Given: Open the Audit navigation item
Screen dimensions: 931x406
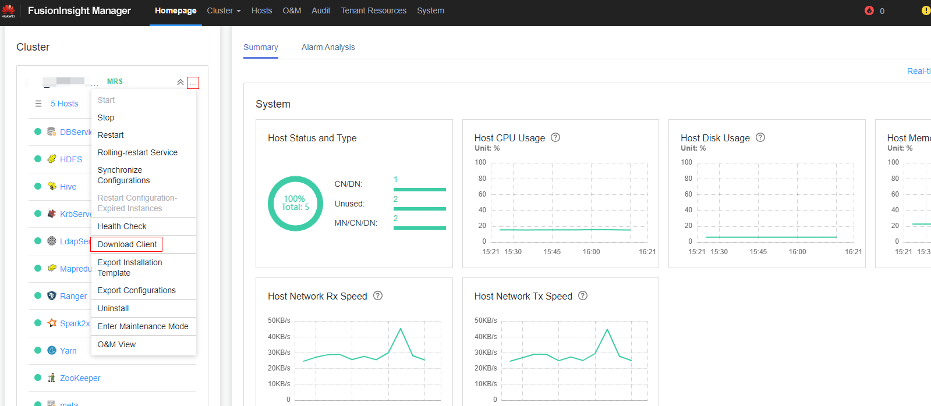Looking at the screenshot, I should [321, 10].
